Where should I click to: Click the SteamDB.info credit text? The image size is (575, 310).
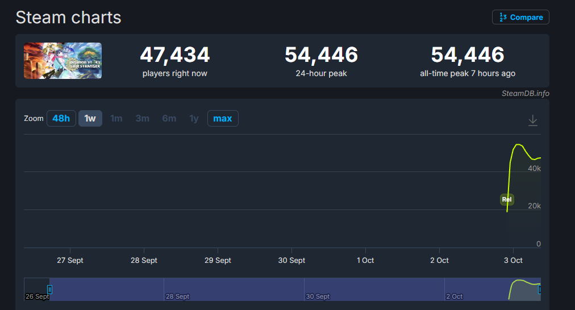[x=525, y=93]
